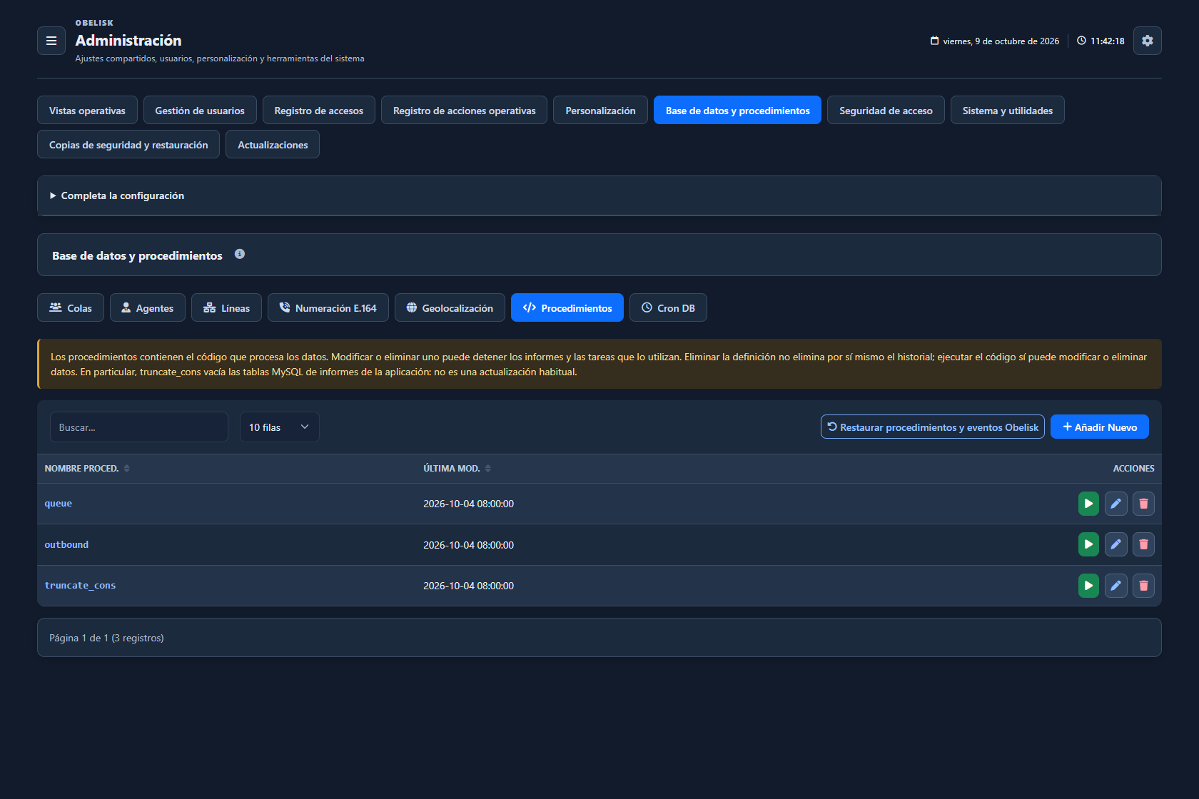Open the Líneas sub-tab
The height and width of the screenshot is (799, 1199).
pyautogui.click(x=226, y=308)
